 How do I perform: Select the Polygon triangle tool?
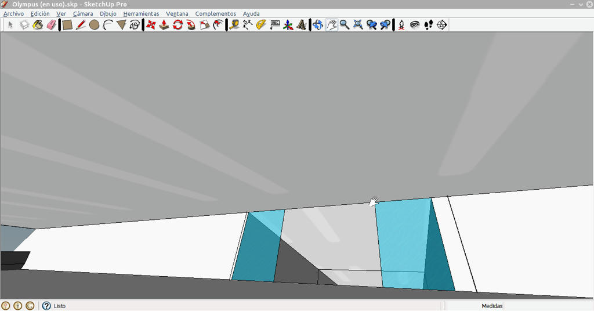[x=121, y=25]
